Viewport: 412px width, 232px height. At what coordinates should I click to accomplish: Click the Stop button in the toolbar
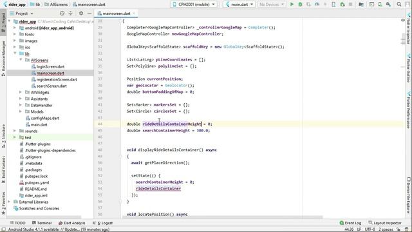[350, 5]
